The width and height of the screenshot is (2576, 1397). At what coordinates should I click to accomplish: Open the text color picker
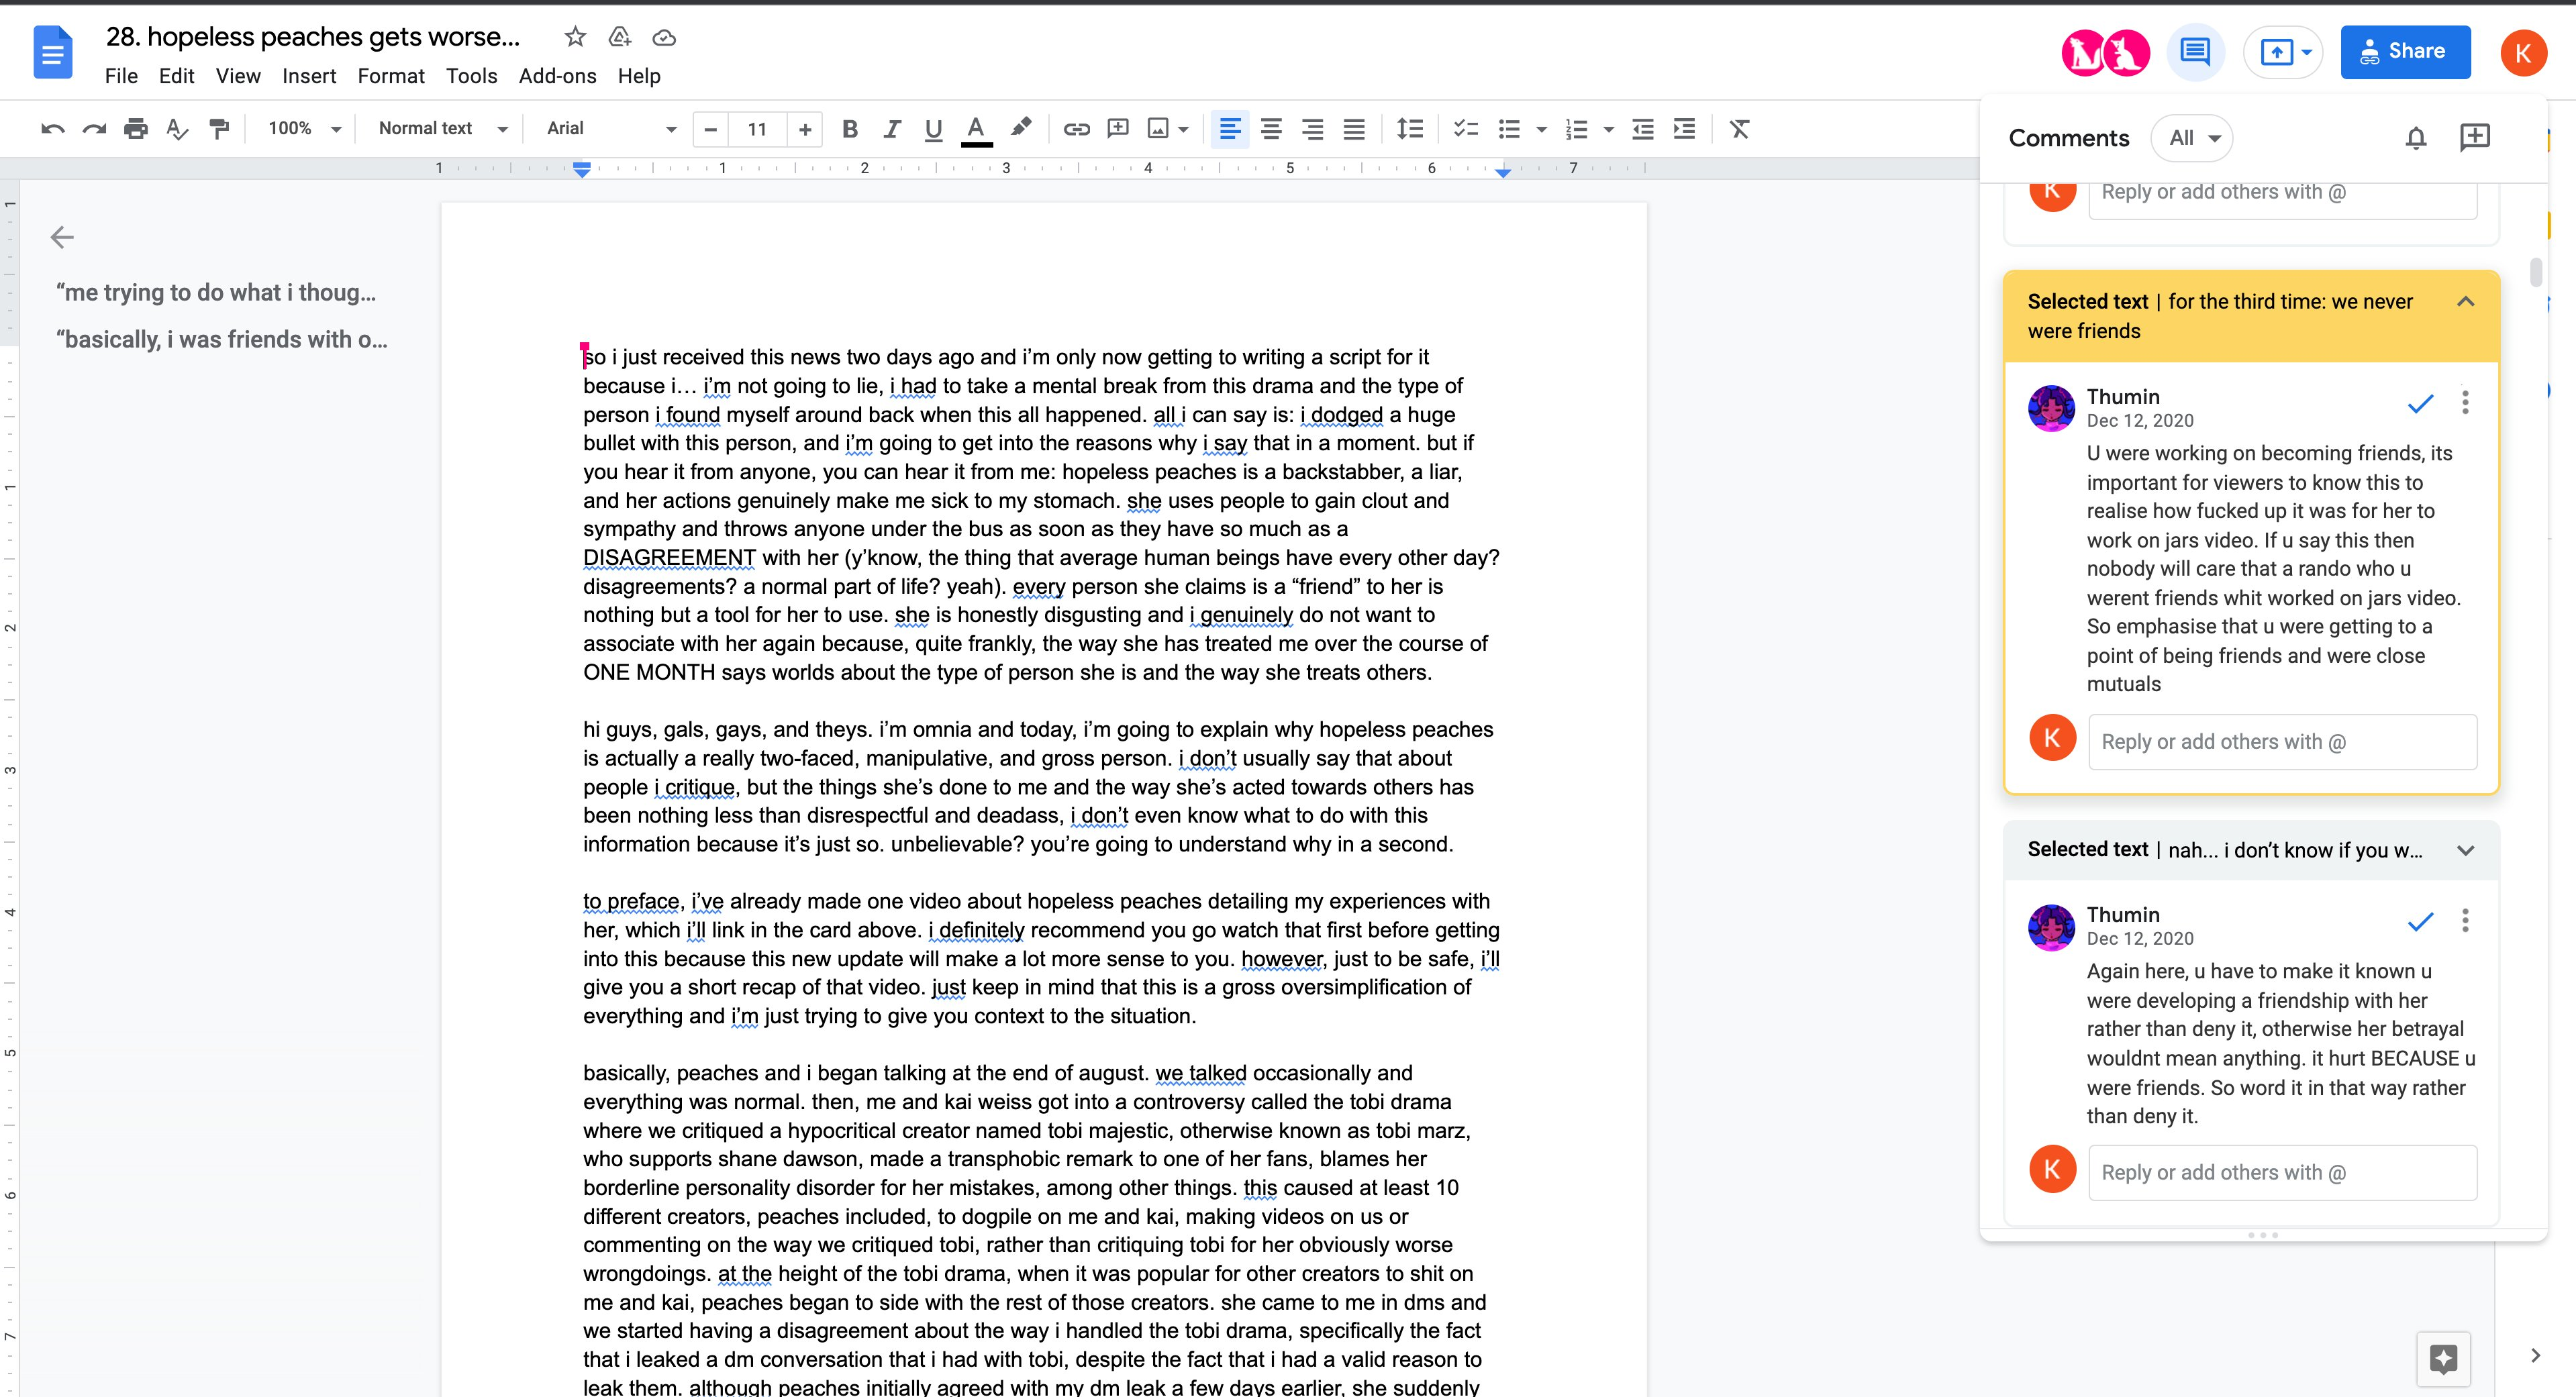tap(976, 129)
